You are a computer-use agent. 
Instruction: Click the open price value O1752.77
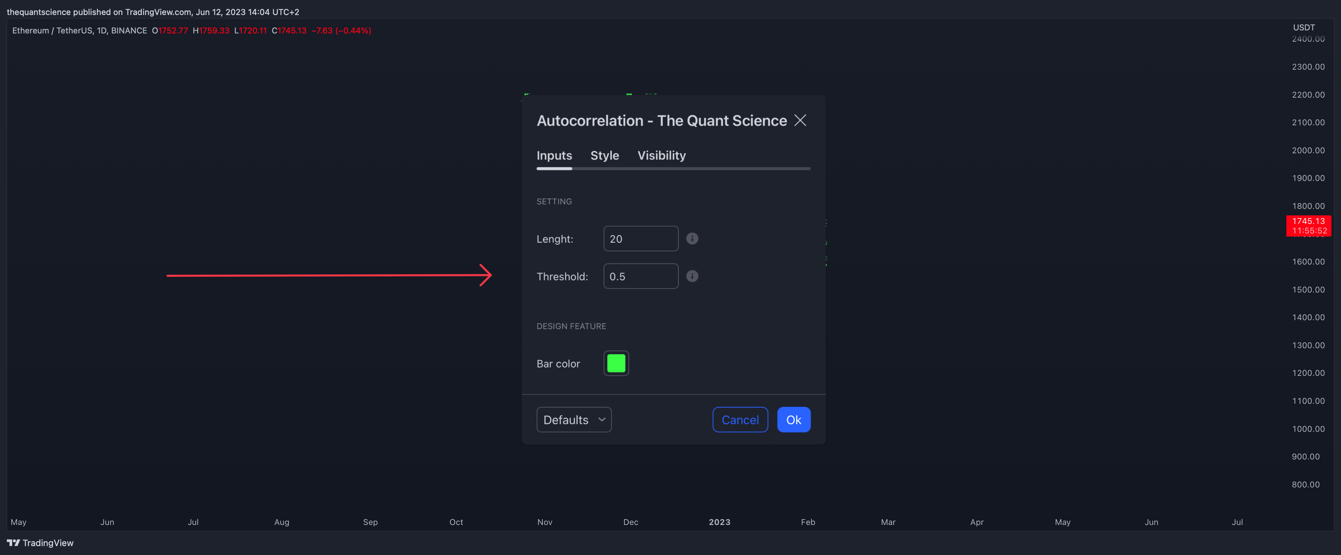170,31
